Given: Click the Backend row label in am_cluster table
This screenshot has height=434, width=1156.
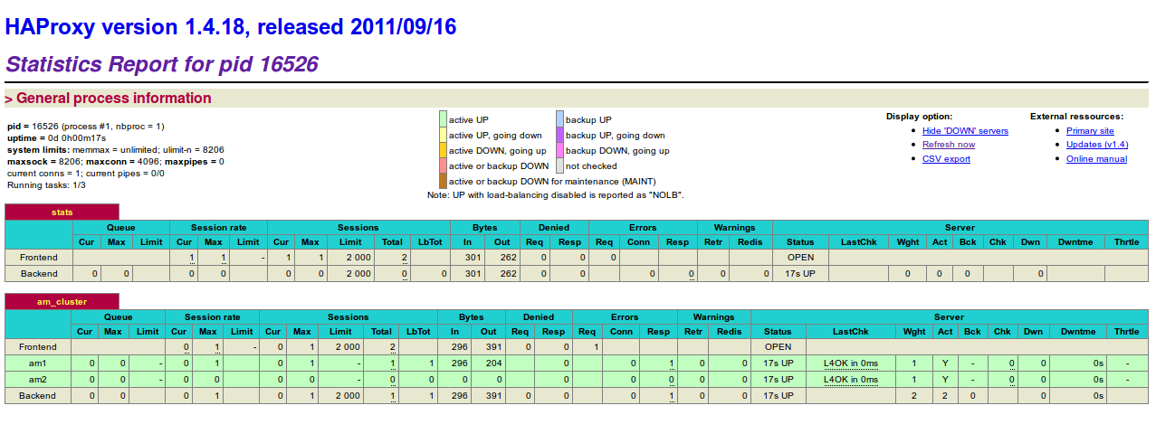Looking at the screenshot, I should [x=38, y=396].
